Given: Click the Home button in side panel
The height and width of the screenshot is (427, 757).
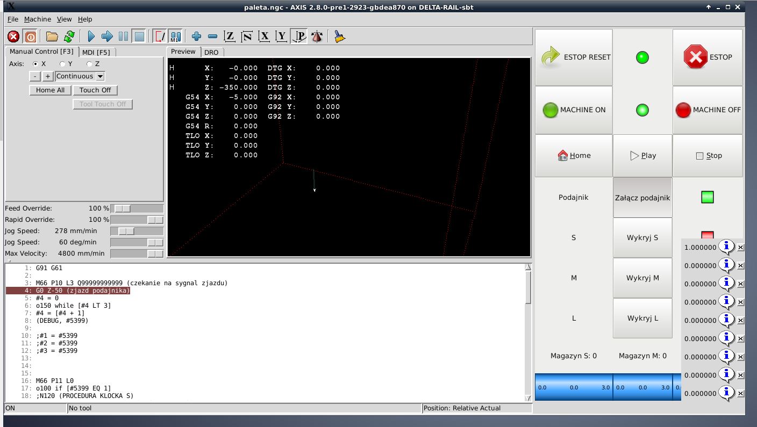Looking at the screenshot, I should pos(574,156).
